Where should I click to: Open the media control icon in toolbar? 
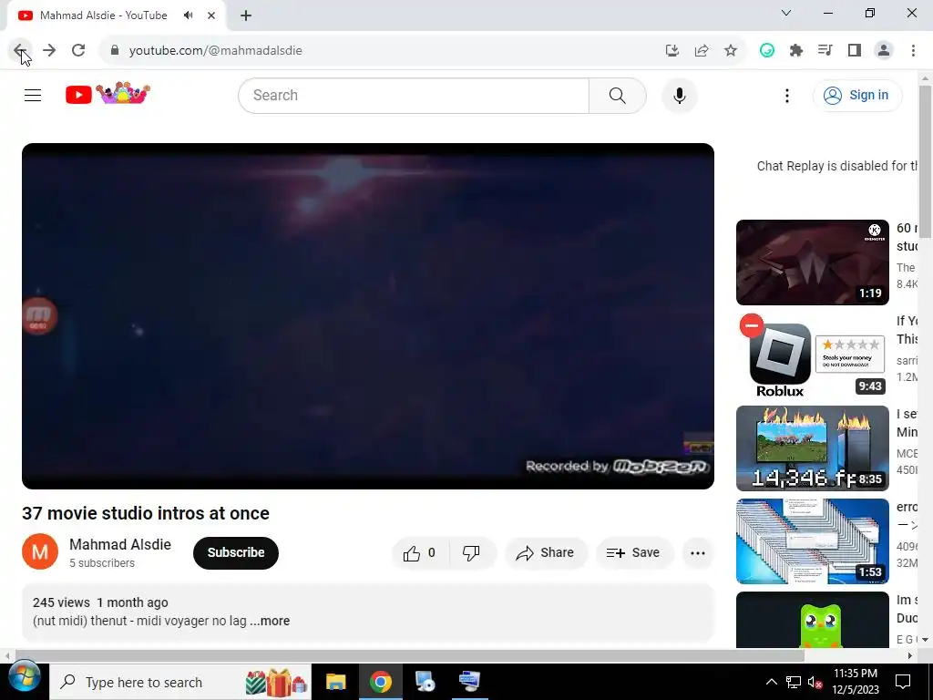(825, 51)
